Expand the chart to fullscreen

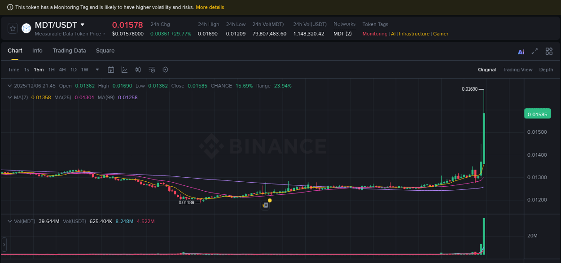[x=534, y=51]
